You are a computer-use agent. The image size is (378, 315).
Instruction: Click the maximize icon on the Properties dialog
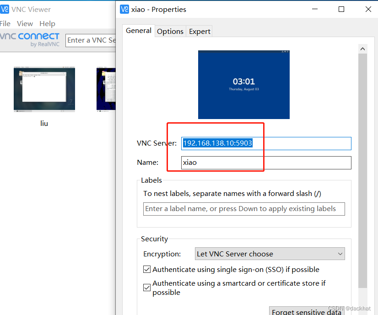[341, 9]
